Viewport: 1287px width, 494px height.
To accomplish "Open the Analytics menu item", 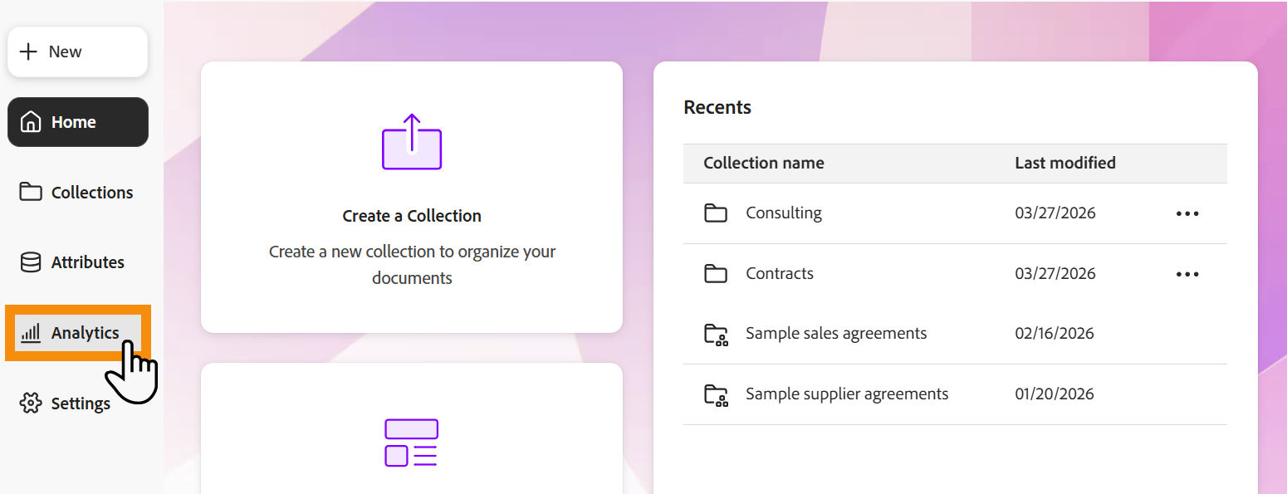I will [85, 333].
